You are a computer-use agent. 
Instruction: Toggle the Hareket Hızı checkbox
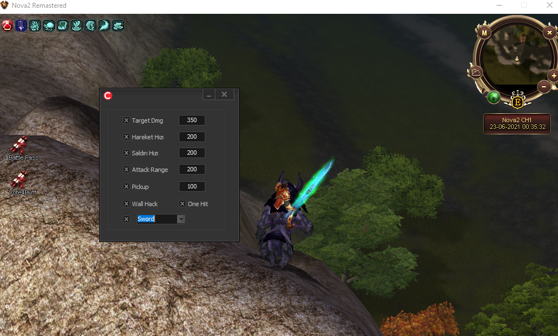click(x=126, y=136)
